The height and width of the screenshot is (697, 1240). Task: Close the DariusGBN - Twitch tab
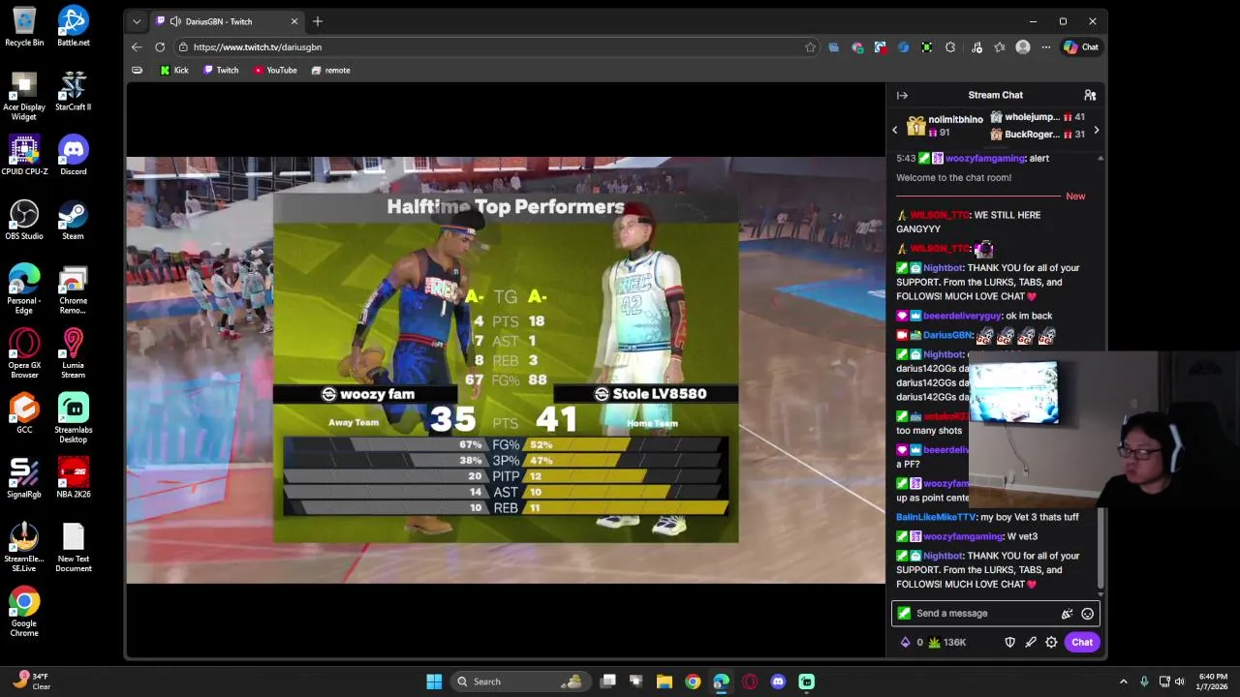(x=294, y=21)
